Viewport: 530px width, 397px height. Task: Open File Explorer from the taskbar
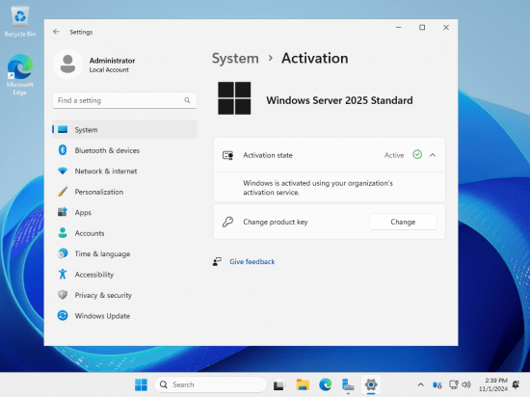(x=303, y=384)
